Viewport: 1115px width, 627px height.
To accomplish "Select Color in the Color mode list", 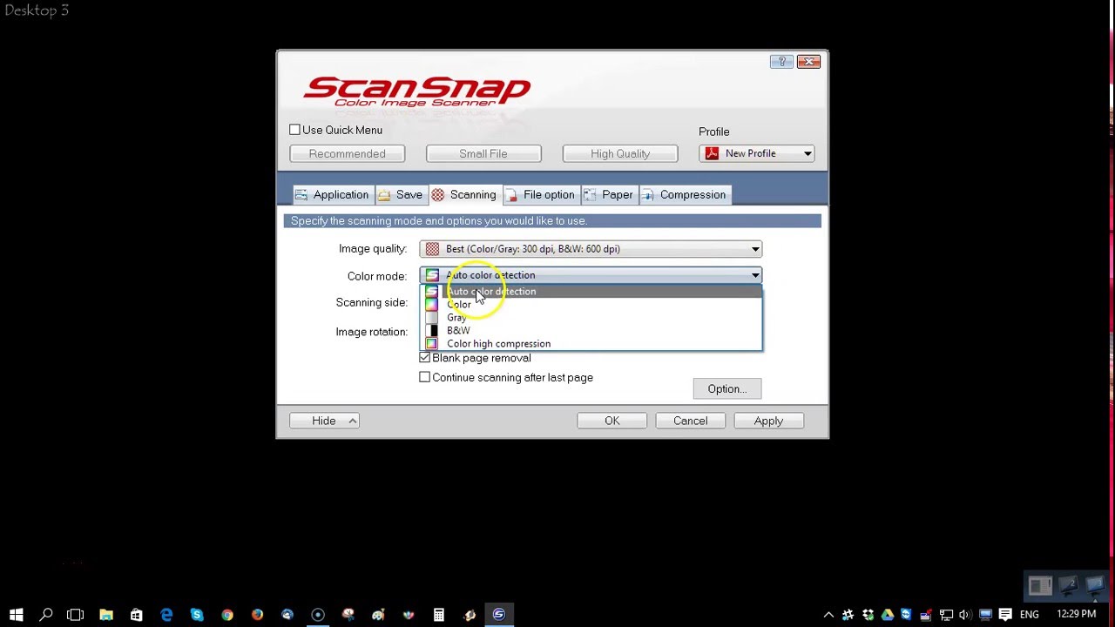I will 591,305.
